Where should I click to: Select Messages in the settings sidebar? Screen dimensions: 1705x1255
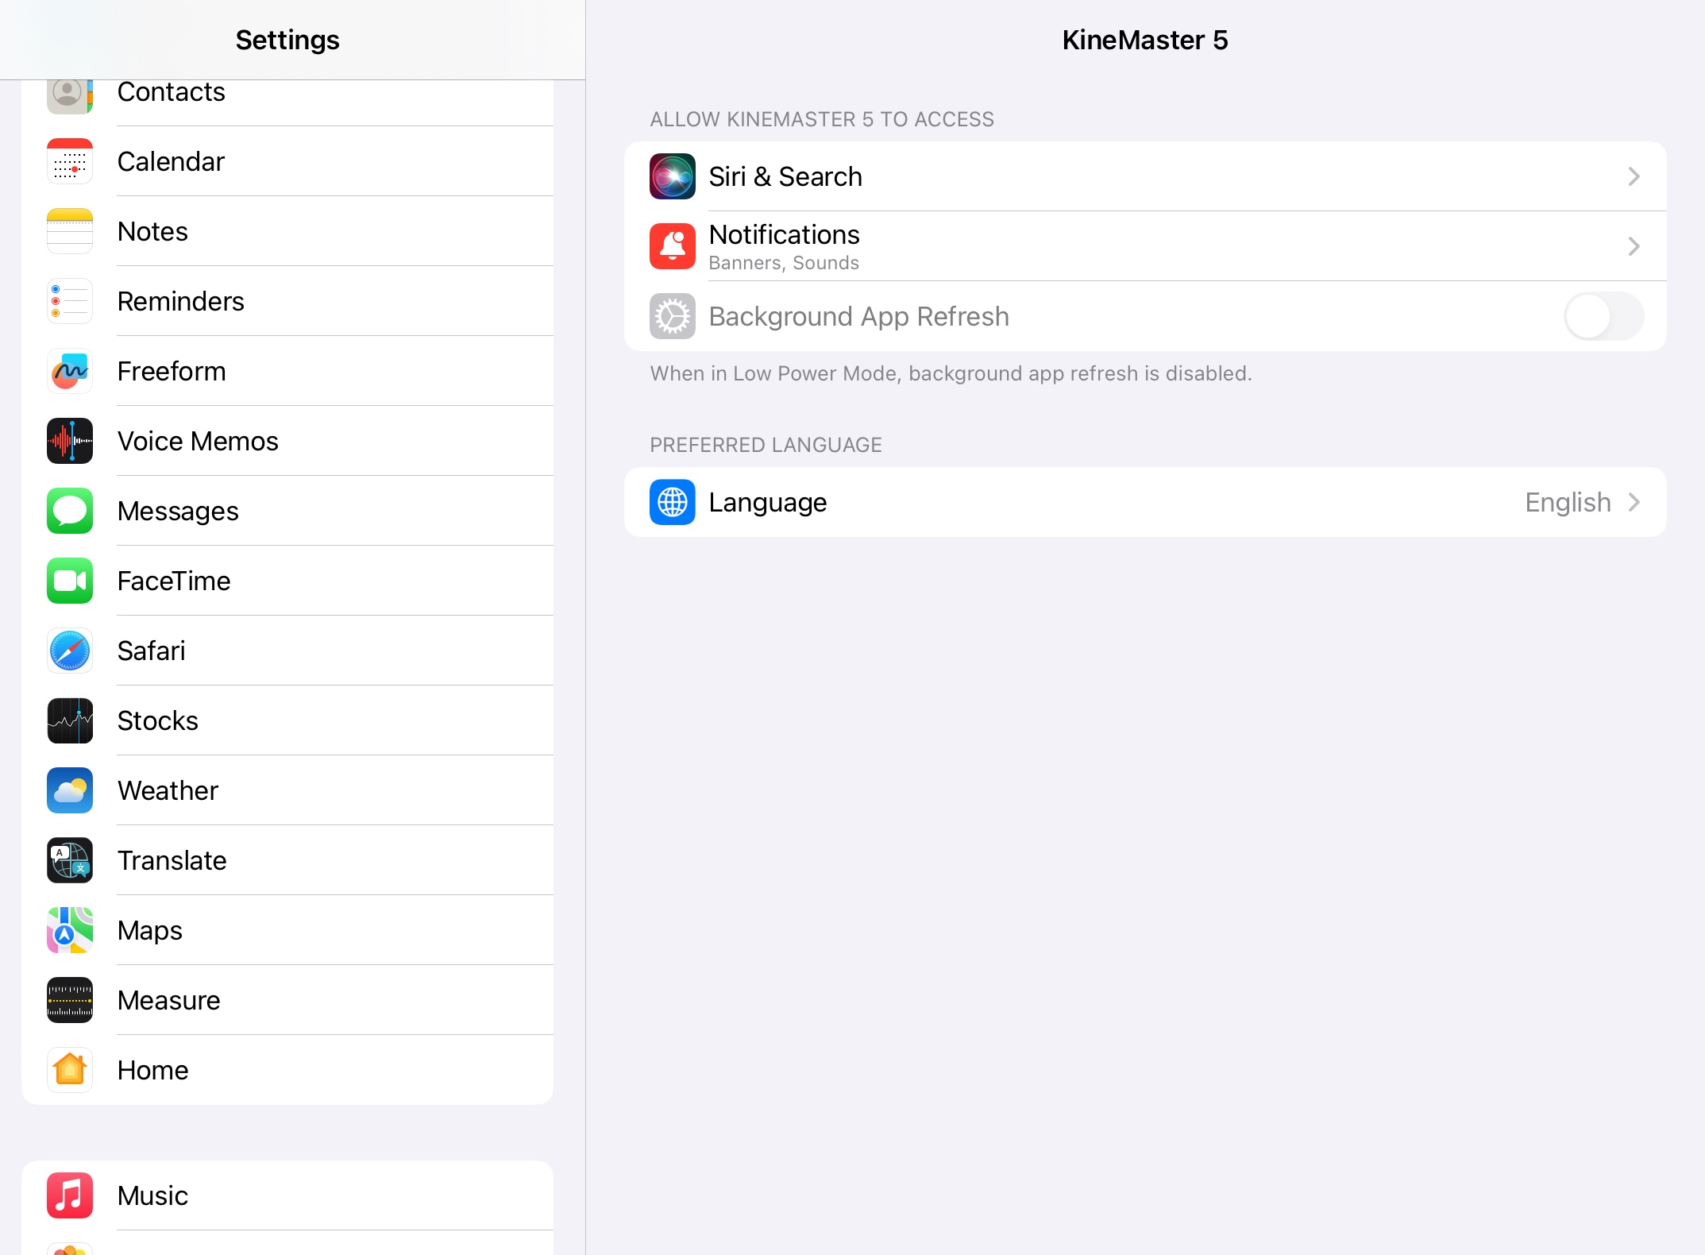tap(178, 511)
